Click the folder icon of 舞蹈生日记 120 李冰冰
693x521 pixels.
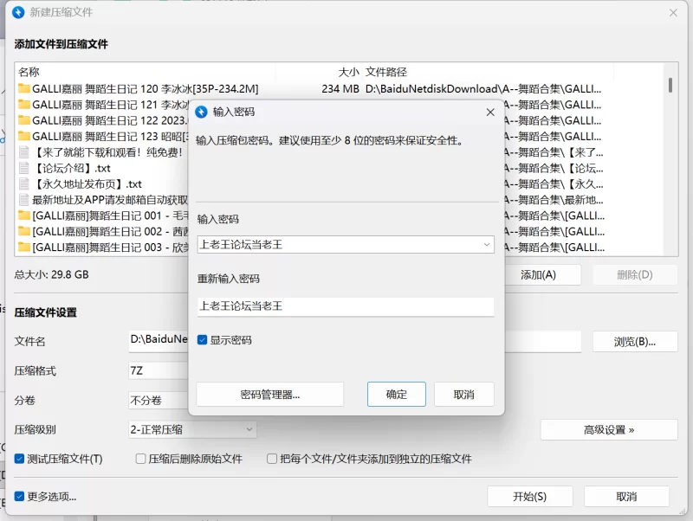[23, 88]
